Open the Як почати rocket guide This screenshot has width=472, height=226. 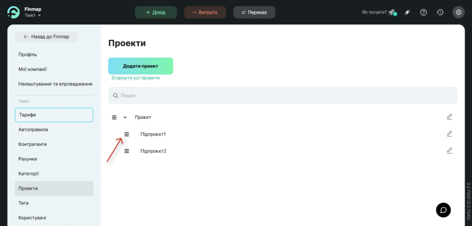[x=380, y=12]
